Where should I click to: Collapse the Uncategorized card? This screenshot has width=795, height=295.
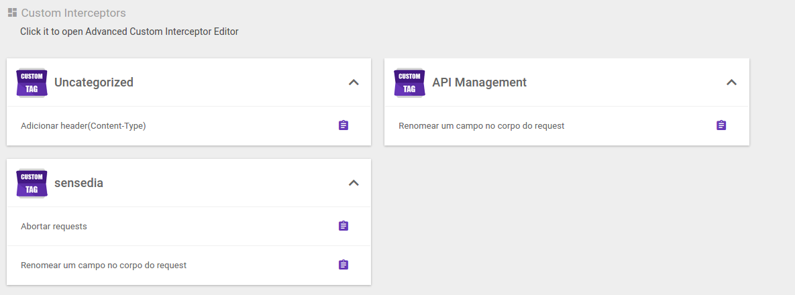[x=354, y=82]
